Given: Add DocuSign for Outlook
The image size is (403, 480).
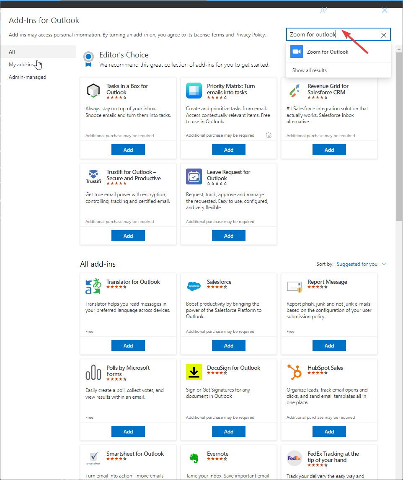Looking at the screenshot, I should coord(229,432).
